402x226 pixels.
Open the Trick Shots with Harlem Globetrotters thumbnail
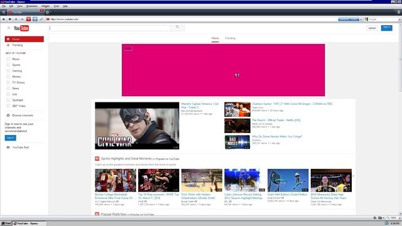[202, 180]
